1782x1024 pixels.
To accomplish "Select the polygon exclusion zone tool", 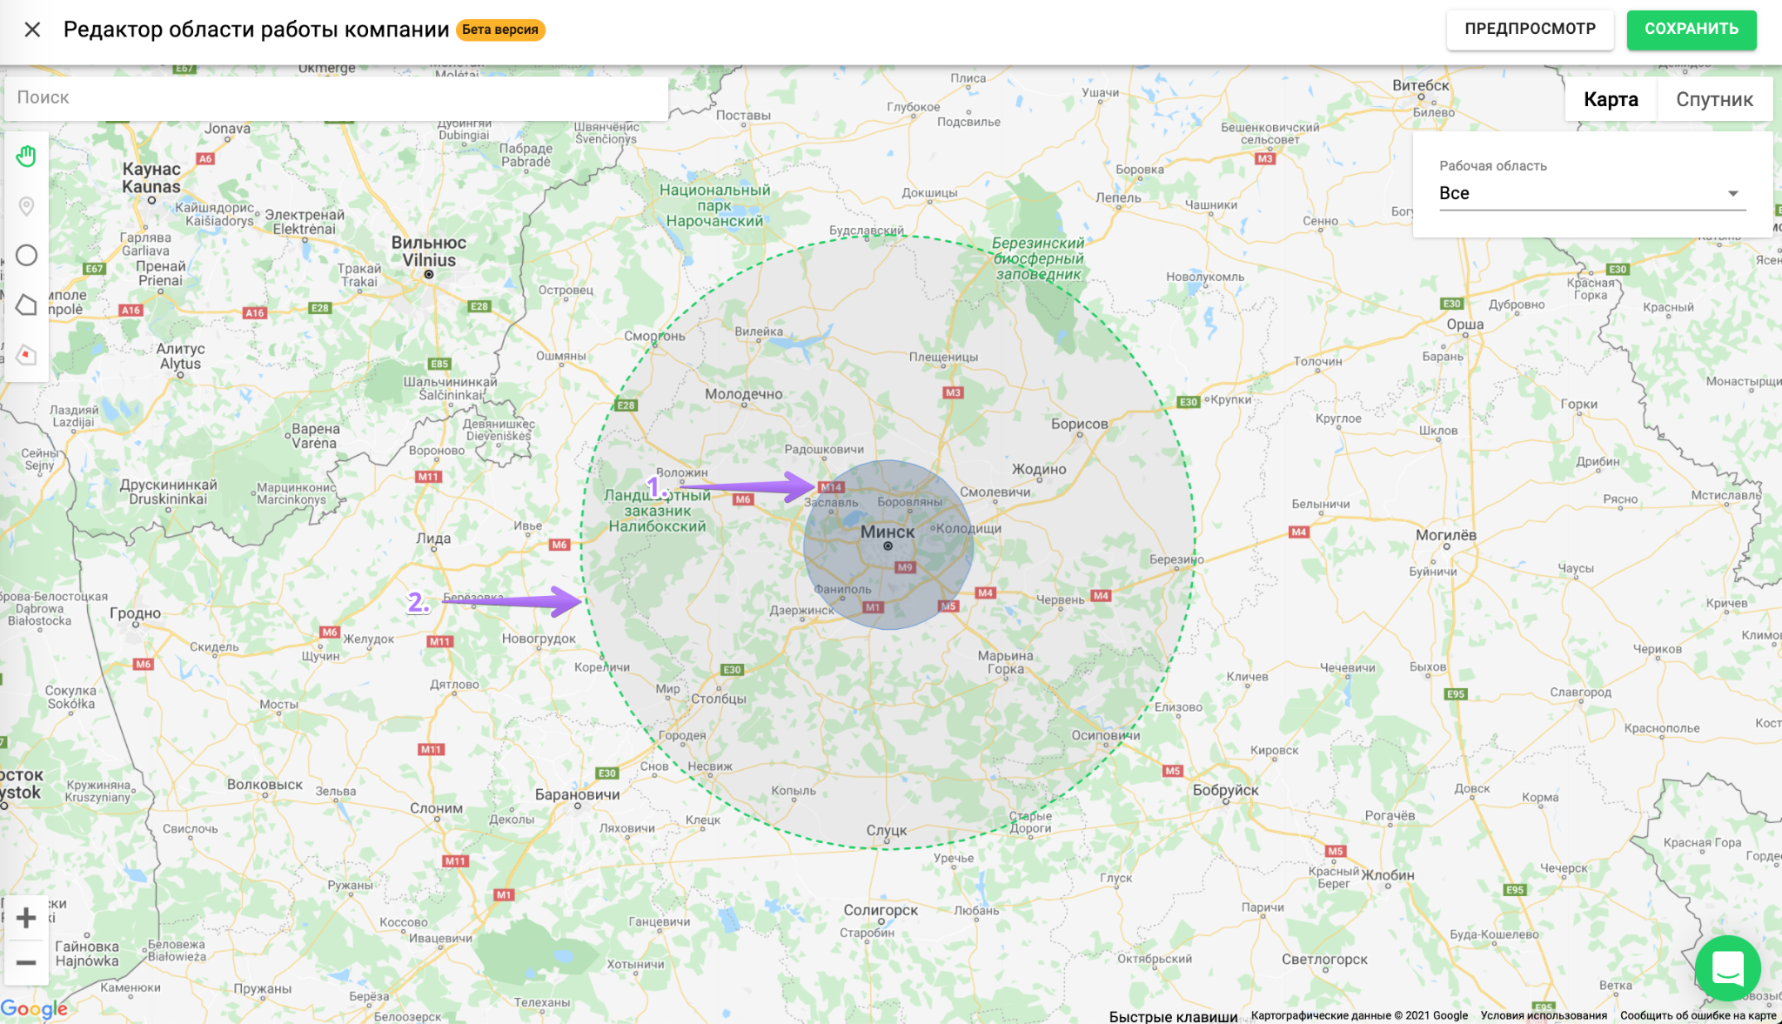I will click(x=26, y=355).
